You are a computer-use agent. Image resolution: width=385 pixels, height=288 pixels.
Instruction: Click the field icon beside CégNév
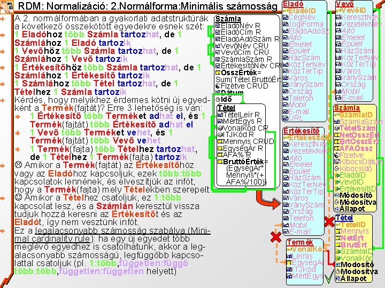286,18
